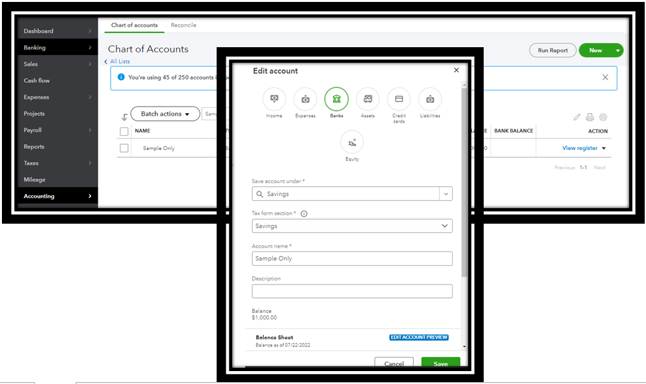The image size is (646, 384).
Task: Click the Description input field
Action: [x=352, y=292]
